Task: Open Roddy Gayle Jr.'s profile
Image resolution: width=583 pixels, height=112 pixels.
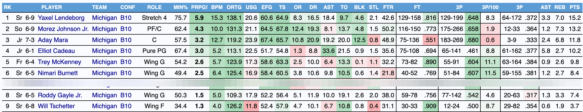Action: [60, 95]
